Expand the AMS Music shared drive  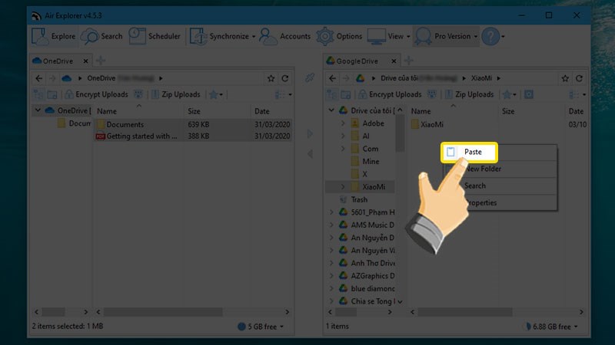coord(331,225)
